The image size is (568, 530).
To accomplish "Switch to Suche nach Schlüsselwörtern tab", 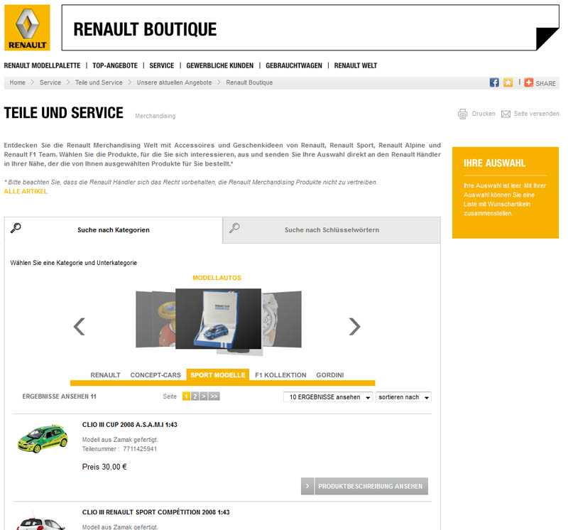I will [x=332, y=230].
